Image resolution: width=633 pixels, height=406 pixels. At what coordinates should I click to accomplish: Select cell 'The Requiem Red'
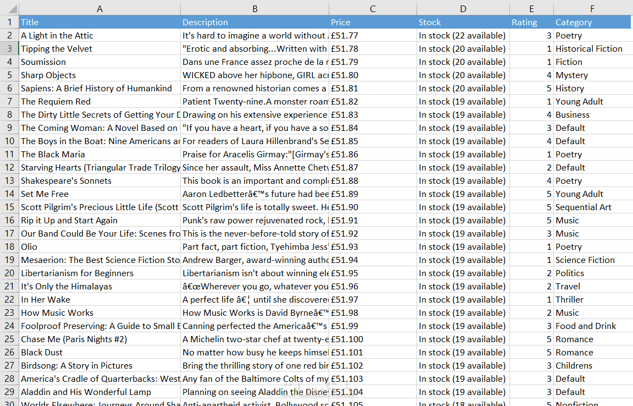click(x=99, y=101)
